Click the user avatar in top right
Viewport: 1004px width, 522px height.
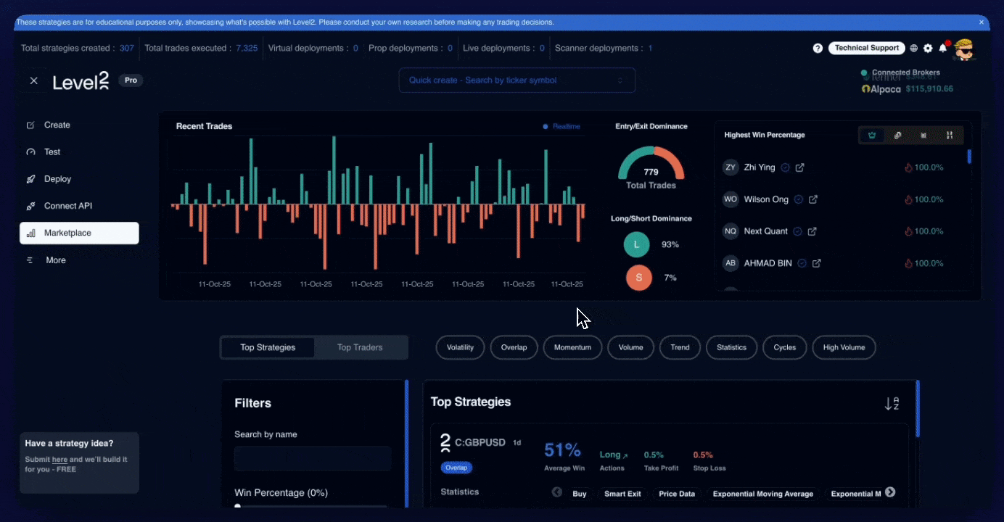[964, 49]
